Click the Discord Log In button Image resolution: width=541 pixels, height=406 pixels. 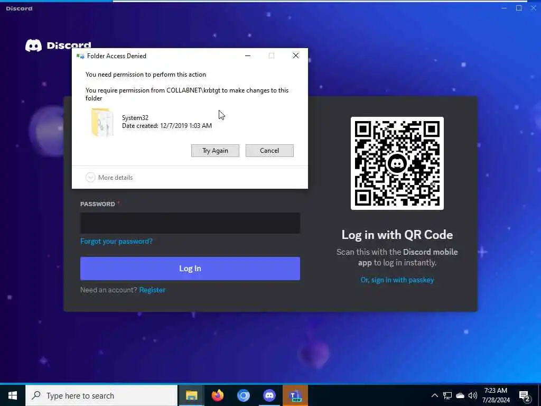[x=190, y=268]
